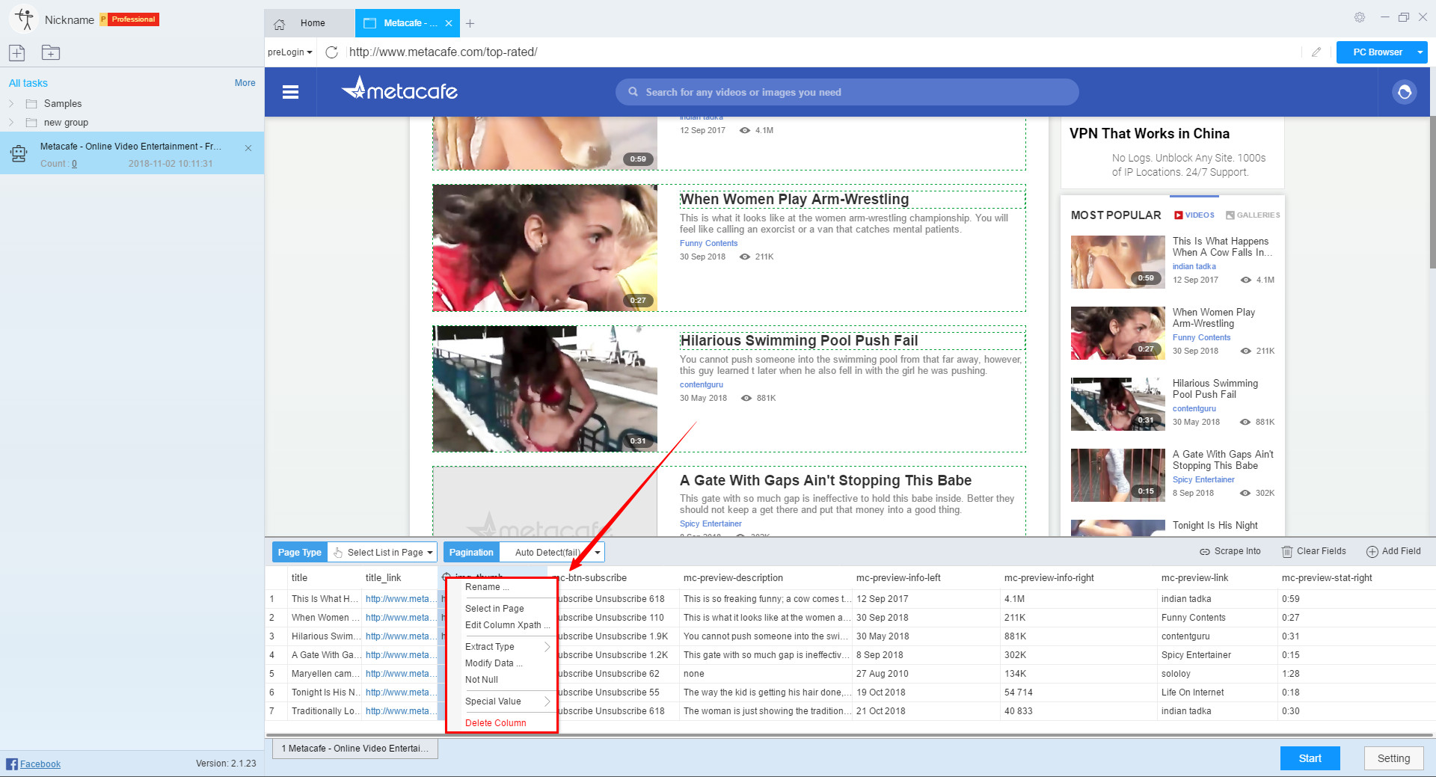Reload the page with refresh icon
Image resolution: width=1436 pixels, height=777 pixels.
coord(332,52)
